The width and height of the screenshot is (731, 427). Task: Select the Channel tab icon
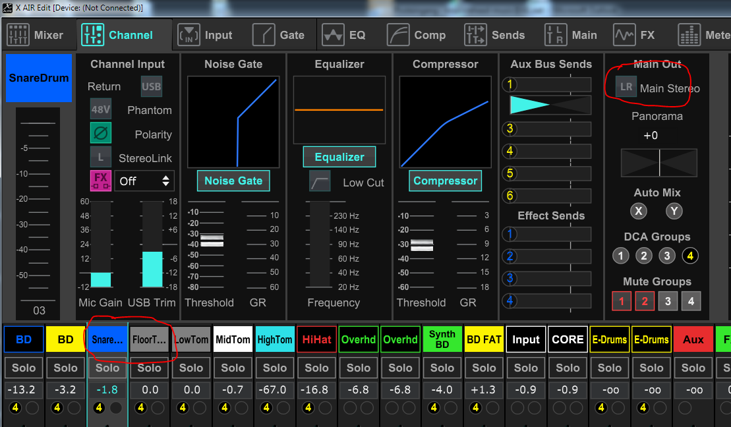tap(92, 35)
